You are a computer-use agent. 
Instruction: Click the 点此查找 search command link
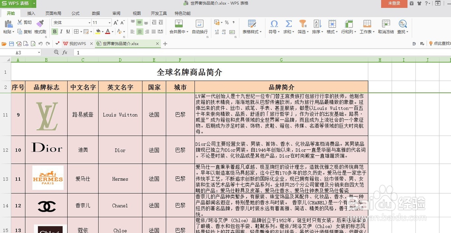(440, 44)
